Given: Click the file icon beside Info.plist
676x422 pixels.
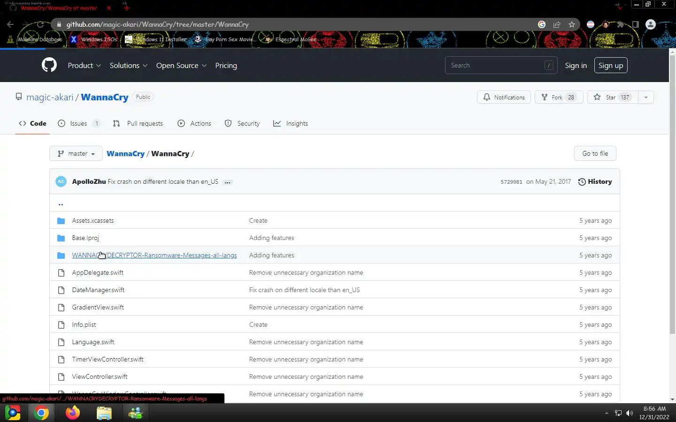Looking at the screenshot, I should 61,324.
